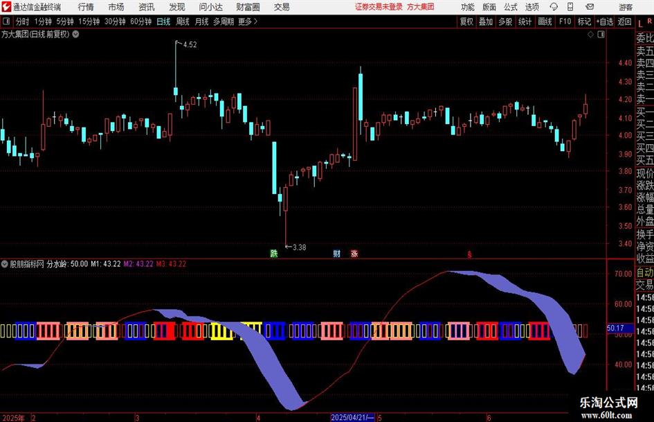Click the 返回 back button
This screenshot has height=422, width=654.
click(x=624, y=21)
